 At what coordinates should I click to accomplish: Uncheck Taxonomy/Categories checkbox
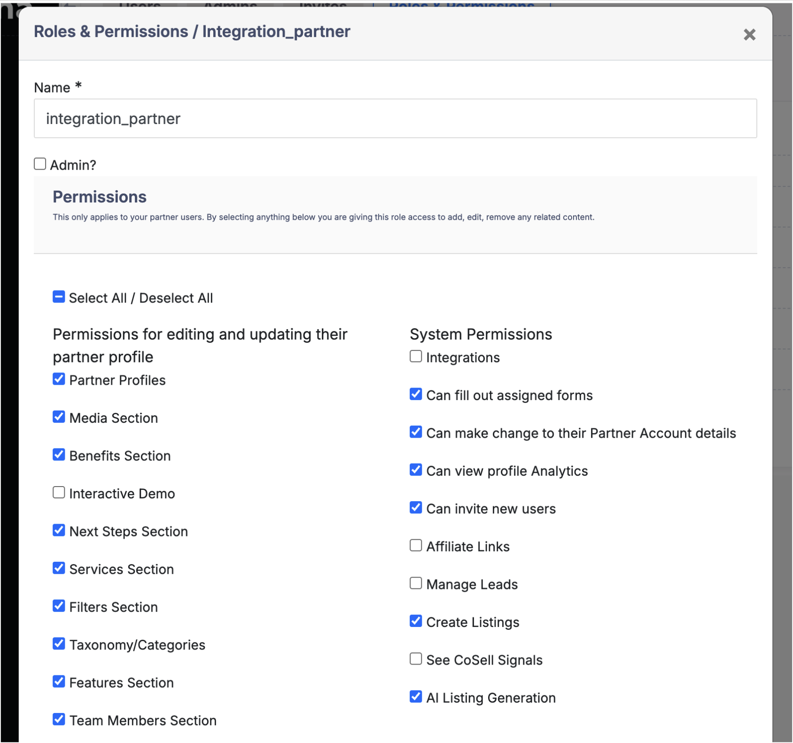[x=59, y=644]
